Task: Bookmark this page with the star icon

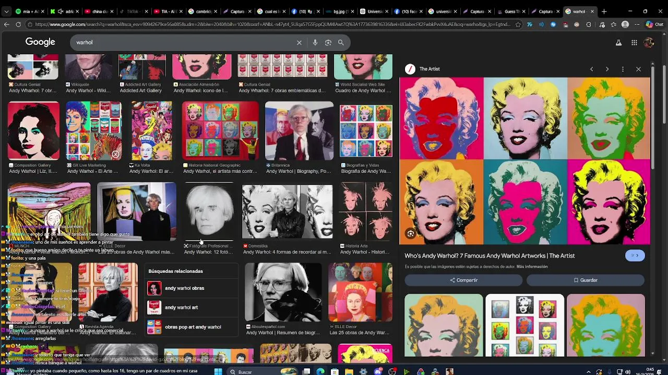Action: [x=518, y=24]
